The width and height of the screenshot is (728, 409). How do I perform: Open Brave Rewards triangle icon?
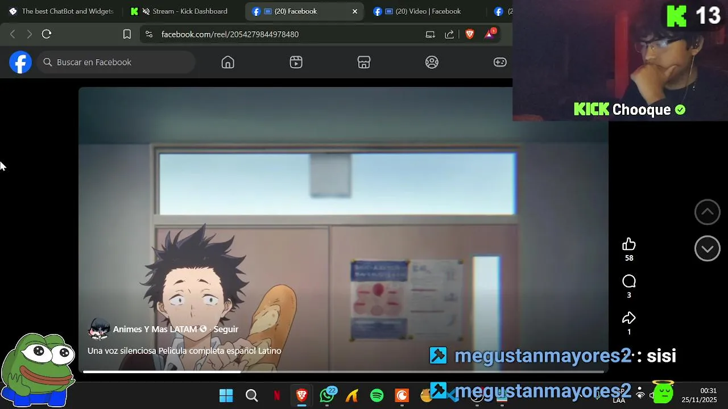coord(490,34)
